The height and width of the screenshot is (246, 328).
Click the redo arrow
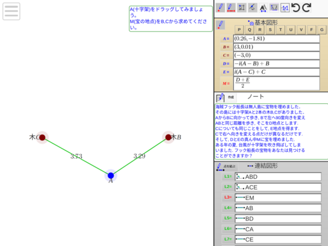click(307, 8)
